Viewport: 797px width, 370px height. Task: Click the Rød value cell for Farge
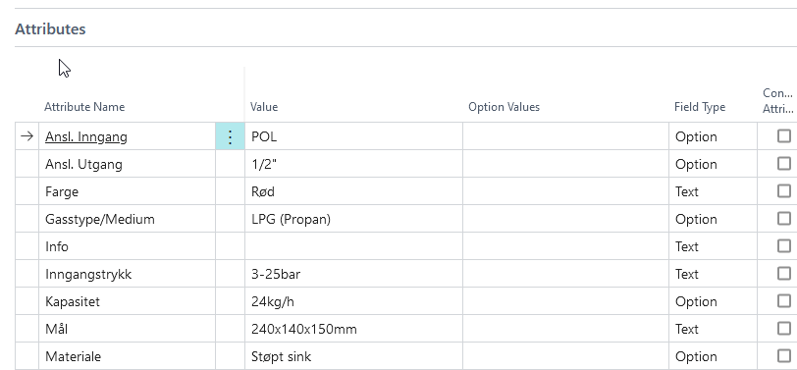[x=353, y=191]
